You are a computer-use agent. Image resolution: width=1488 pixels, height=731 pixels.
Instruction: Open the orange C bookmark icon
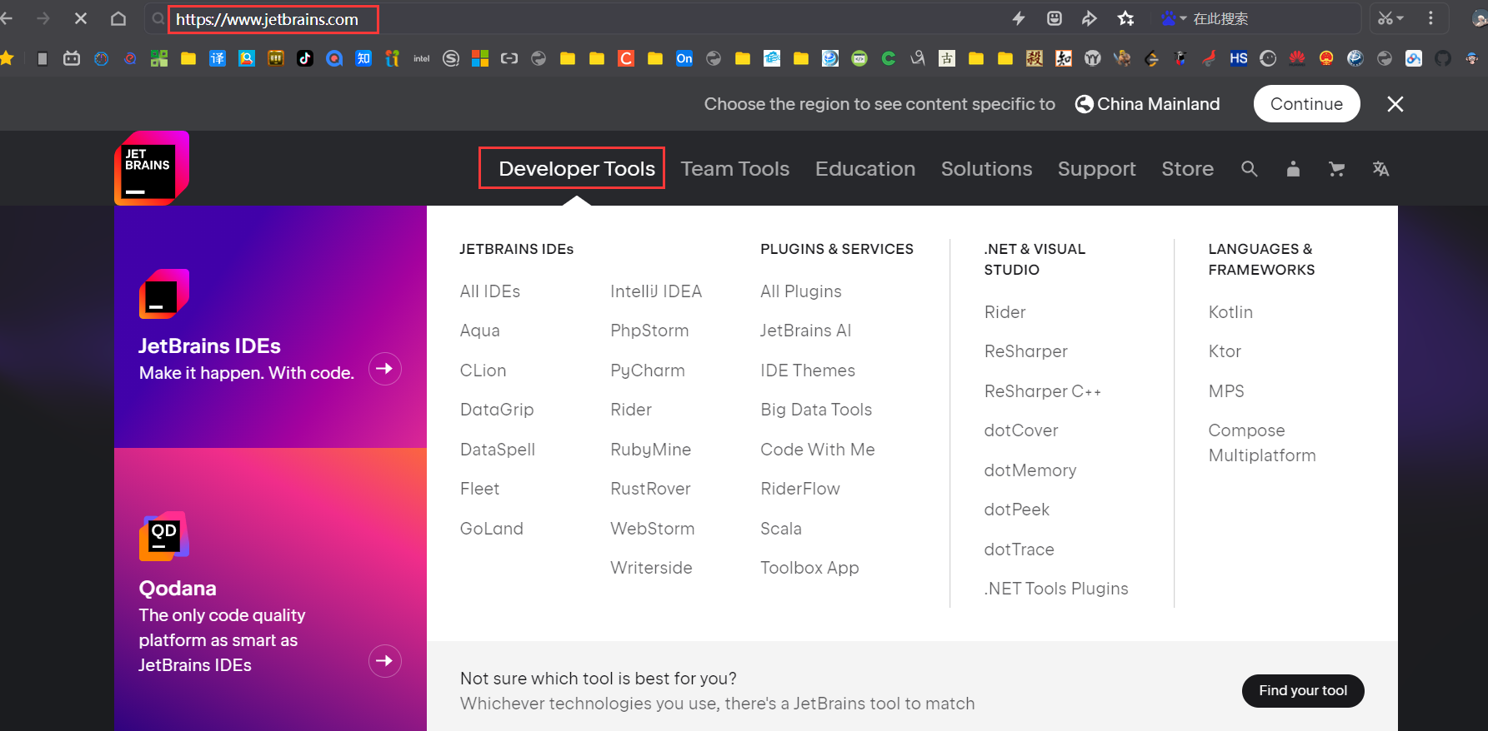coord(626,58)
